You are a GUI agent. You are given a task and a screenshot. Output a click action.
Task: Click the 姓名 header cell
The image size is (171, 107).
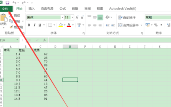click(x=26, y=50)
